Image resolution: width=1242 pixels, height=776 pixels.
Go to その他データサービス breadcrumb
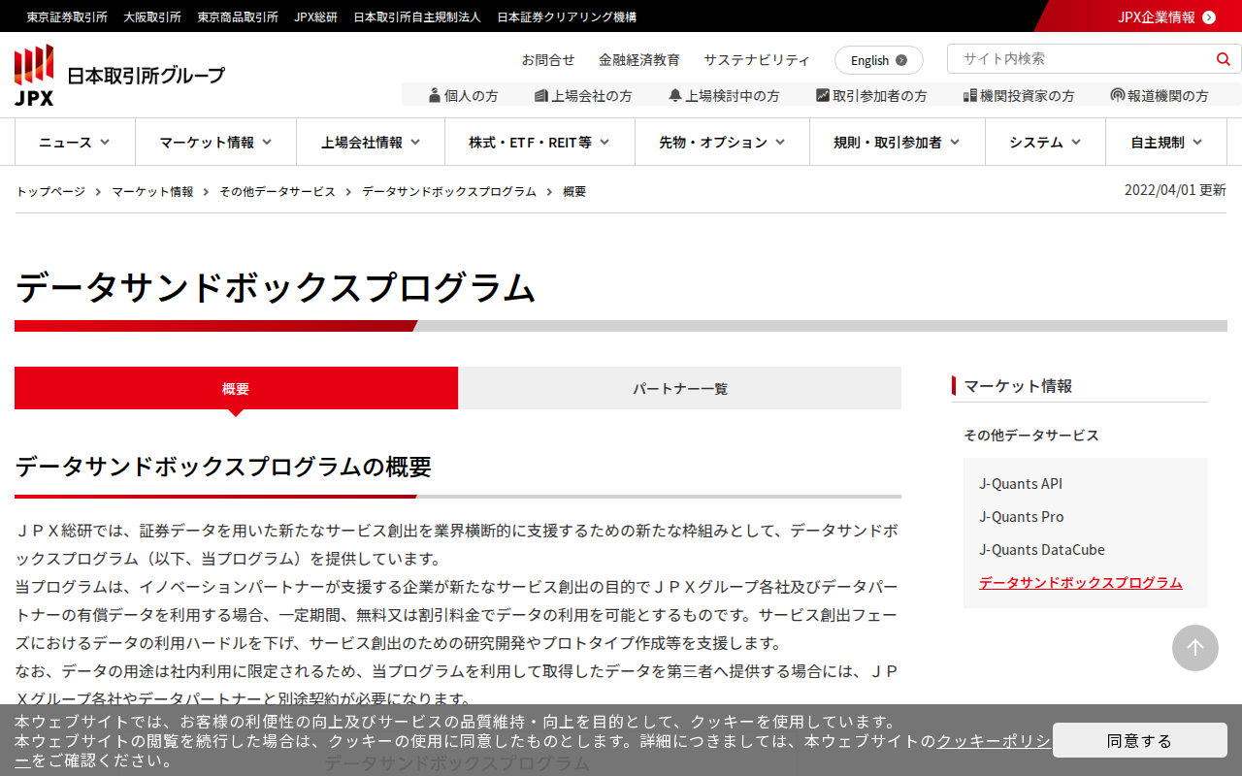278,191
